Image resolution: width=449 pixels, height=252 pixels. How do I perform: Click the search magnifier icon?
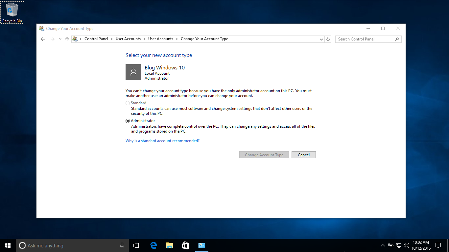click(397, 39)
